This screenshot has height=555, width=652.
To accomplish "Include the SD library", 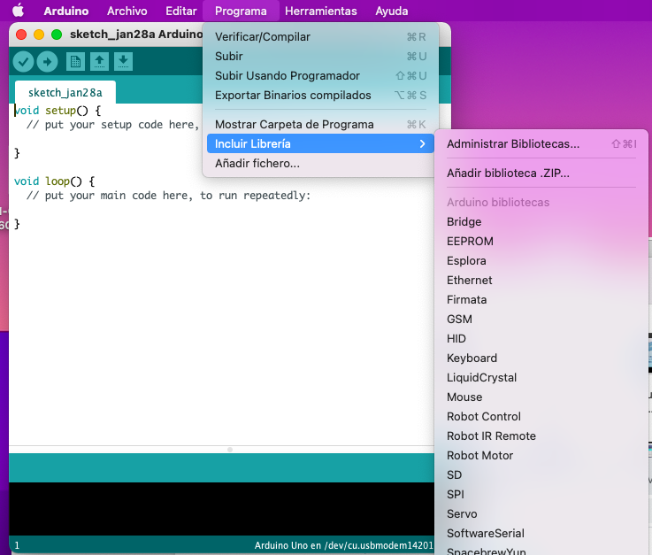I will point(541,475).
